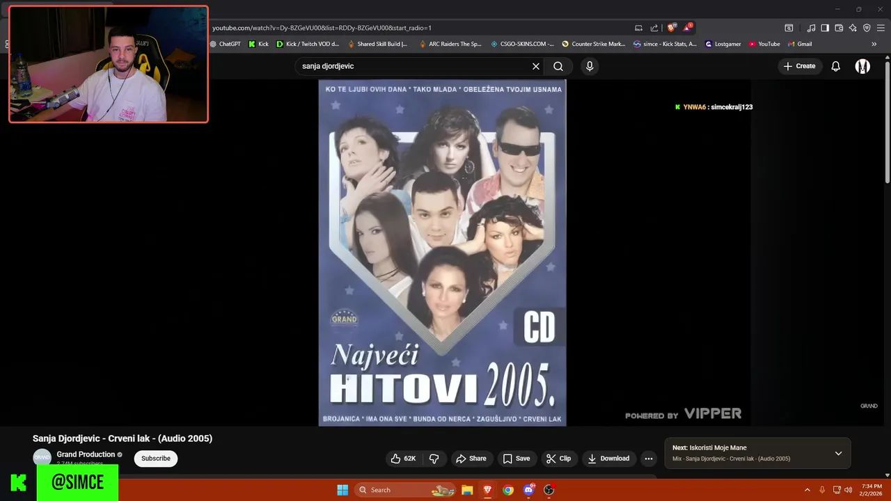Viewport: 891px width, 501px height.
Task: Open the Lostgamer bookmark
Action: [723, 44]
